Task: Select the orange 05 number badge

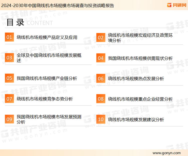Action: [9, 78]
